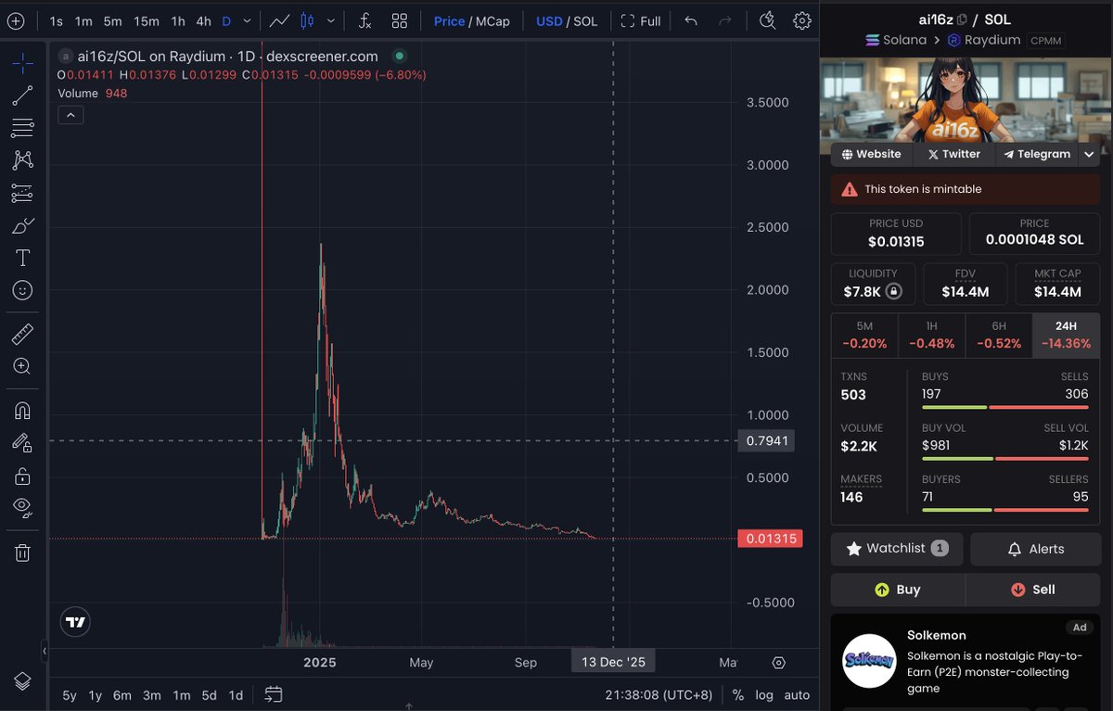Viewport: 1113px width, 711px height.
Task: Add the token to Watchlist
Action: (x=897, y=549)
